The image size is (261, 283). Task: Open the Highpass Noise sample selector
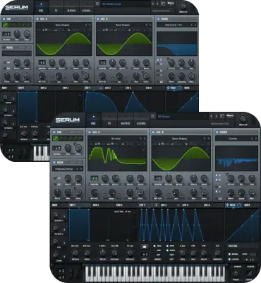tap(64, 169)
